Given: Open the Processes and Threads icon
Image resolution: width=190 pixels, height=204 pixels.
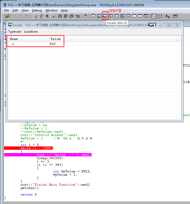Looking at the screenshot, I should [x=140, y=16].
